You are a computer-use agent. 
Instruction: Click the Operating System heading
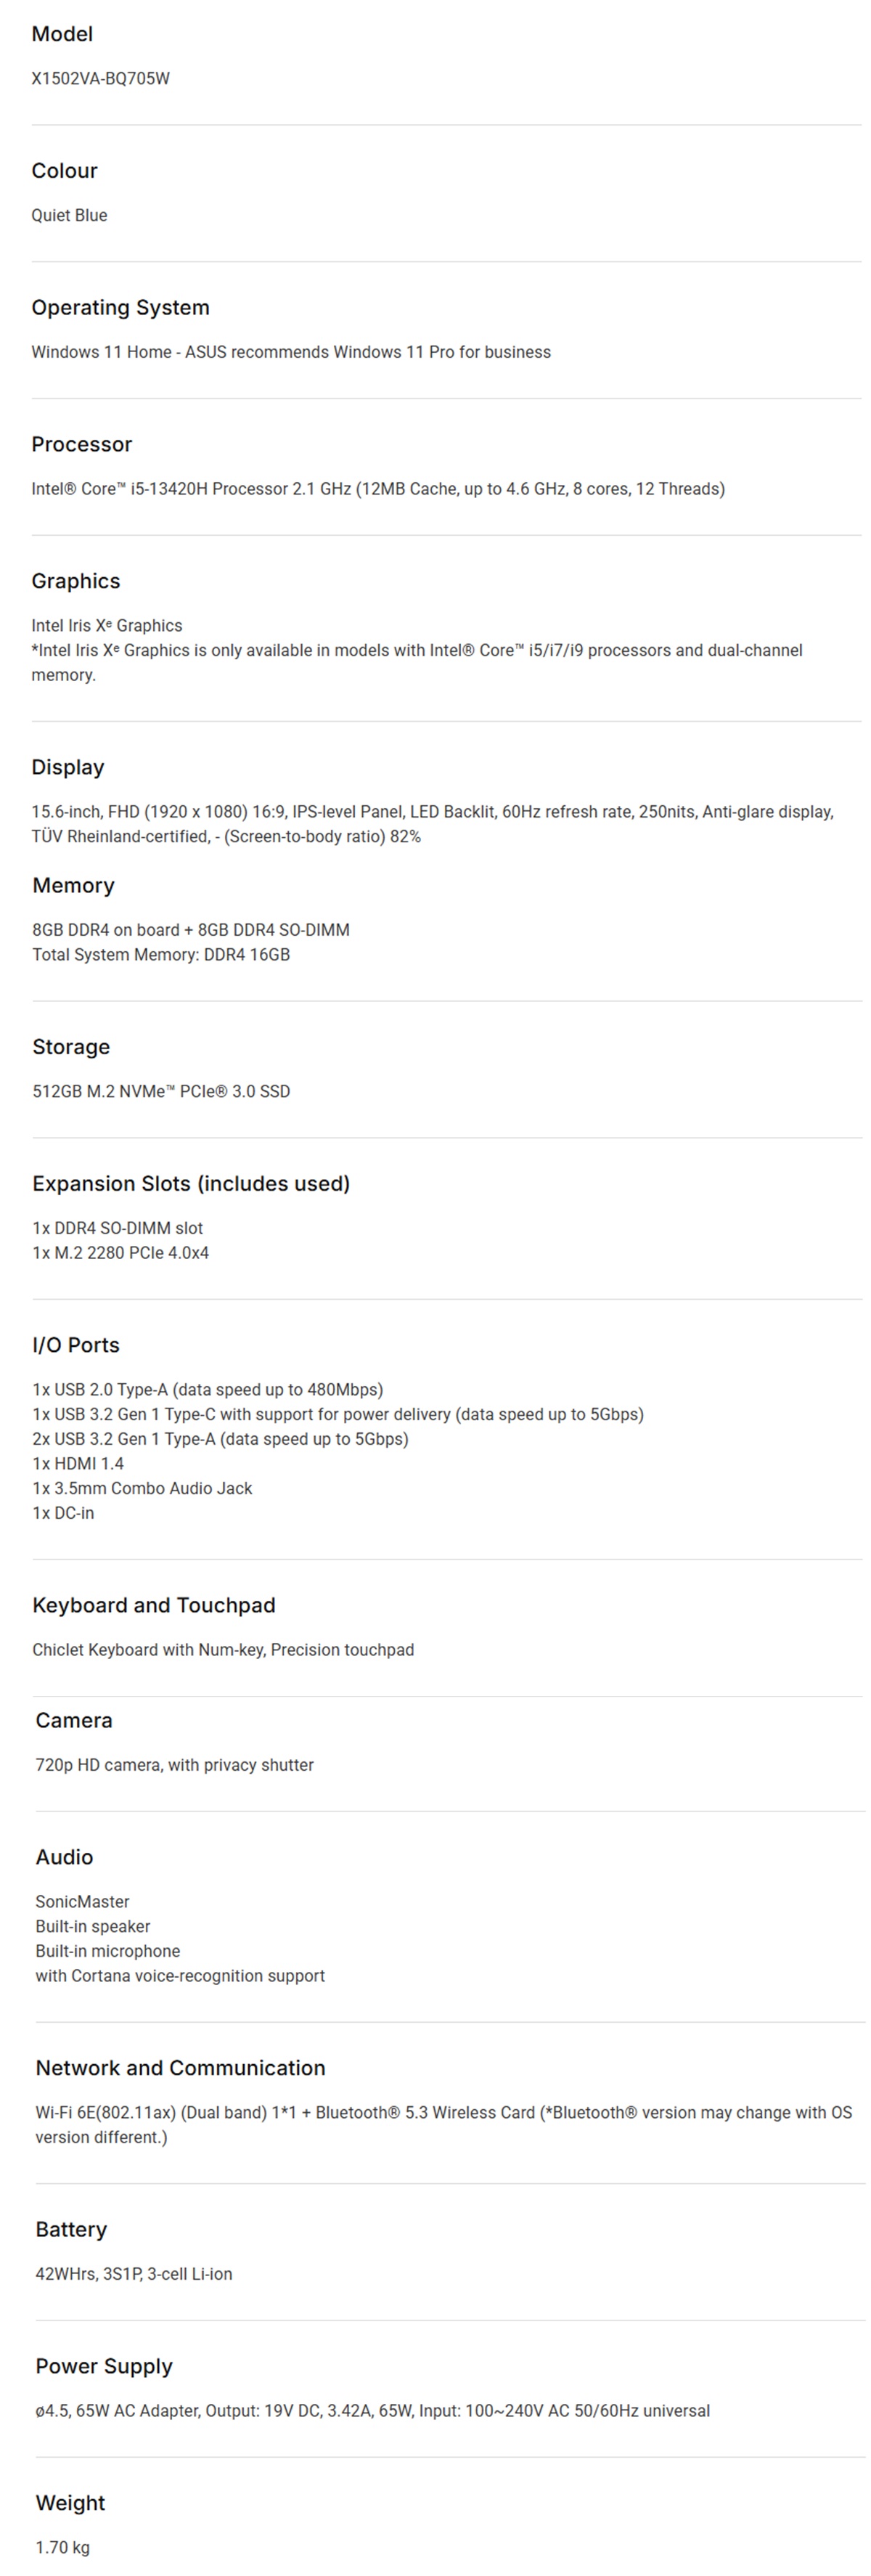click(x=120, y=308)
